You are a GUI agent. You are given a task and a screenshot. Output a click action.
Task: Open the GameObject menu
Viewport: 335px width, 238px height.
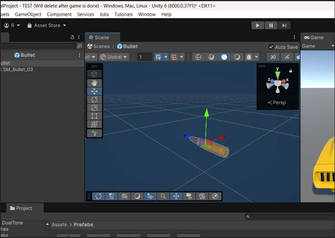tap(28, 14)
